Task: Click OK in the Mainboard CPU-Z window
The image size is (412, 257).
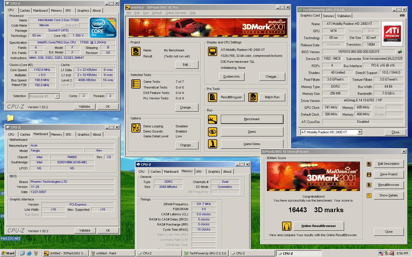Action: 108,230
